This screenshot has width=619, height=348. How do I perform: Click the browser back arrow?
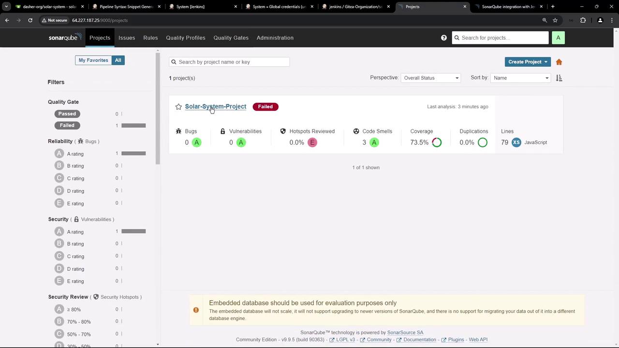tap(7, 20)
